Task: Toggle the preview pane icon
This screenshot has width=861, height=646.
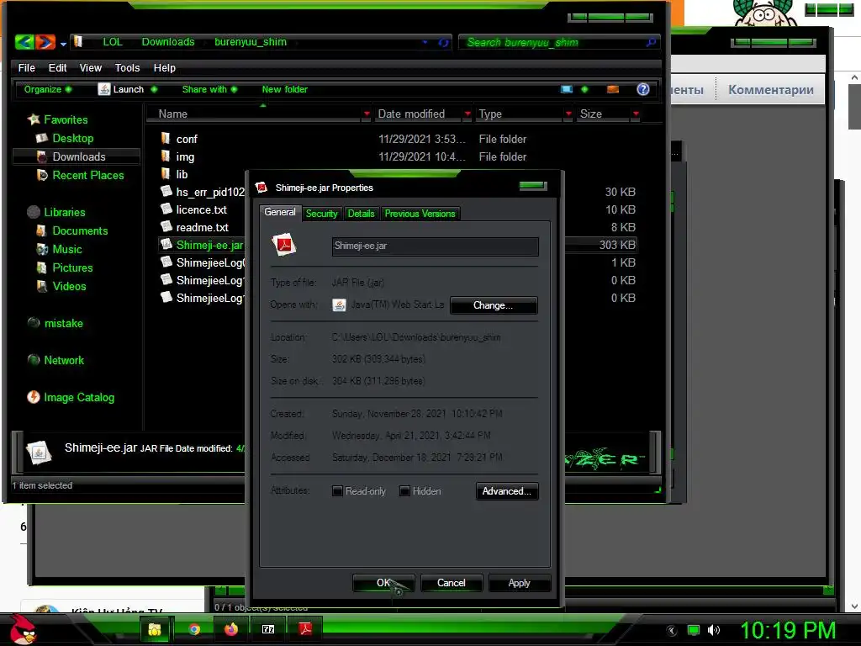Action: (x=613, y=89)
